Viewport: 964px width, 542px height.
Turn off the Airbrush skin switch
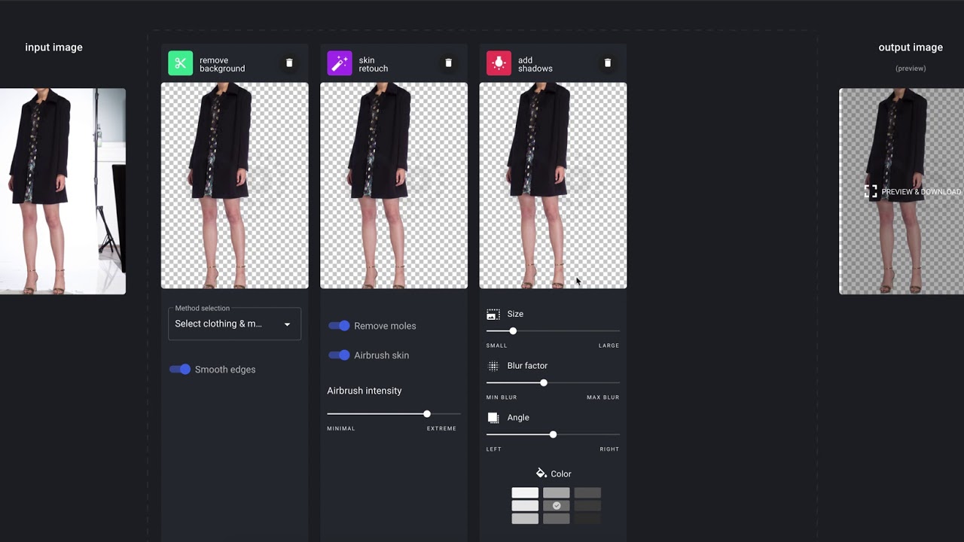[339, 355]
